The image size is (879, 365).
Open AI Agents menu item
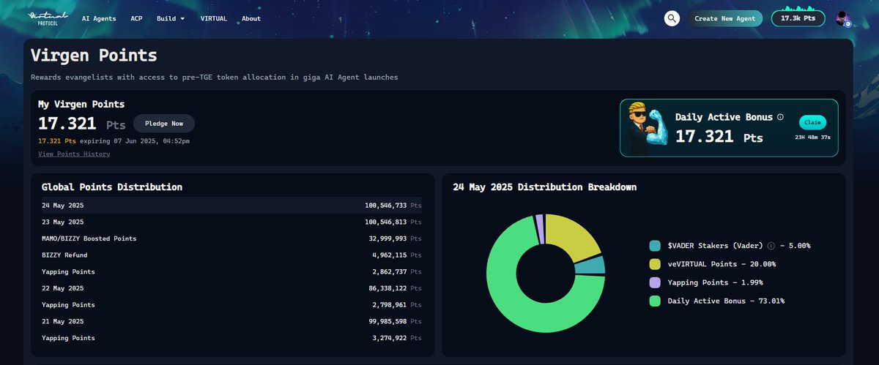click(x=99, y=18)
